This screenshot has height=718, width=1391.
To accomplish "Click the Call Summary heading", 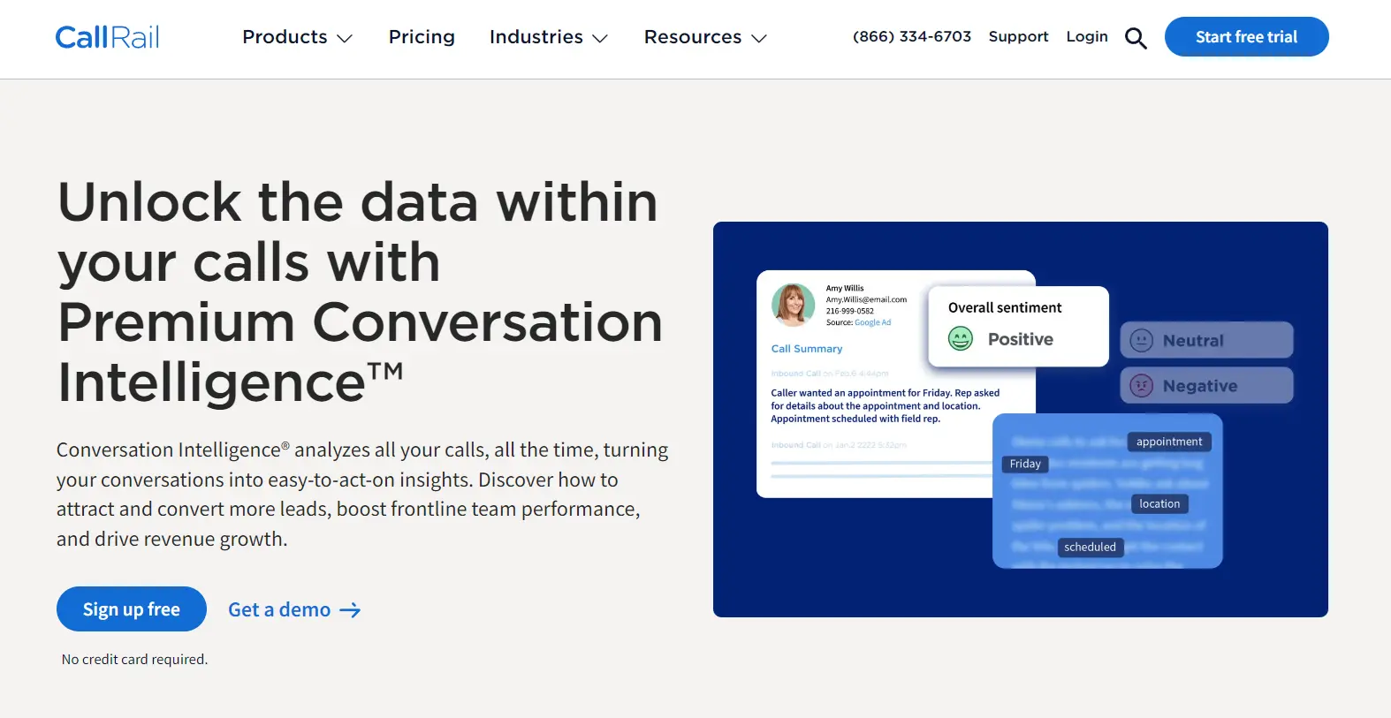I will (807, 349).
